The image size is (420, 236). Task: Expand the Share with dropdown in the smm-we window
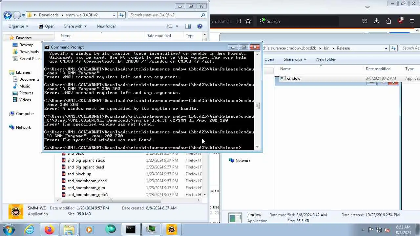click(75, 26)
